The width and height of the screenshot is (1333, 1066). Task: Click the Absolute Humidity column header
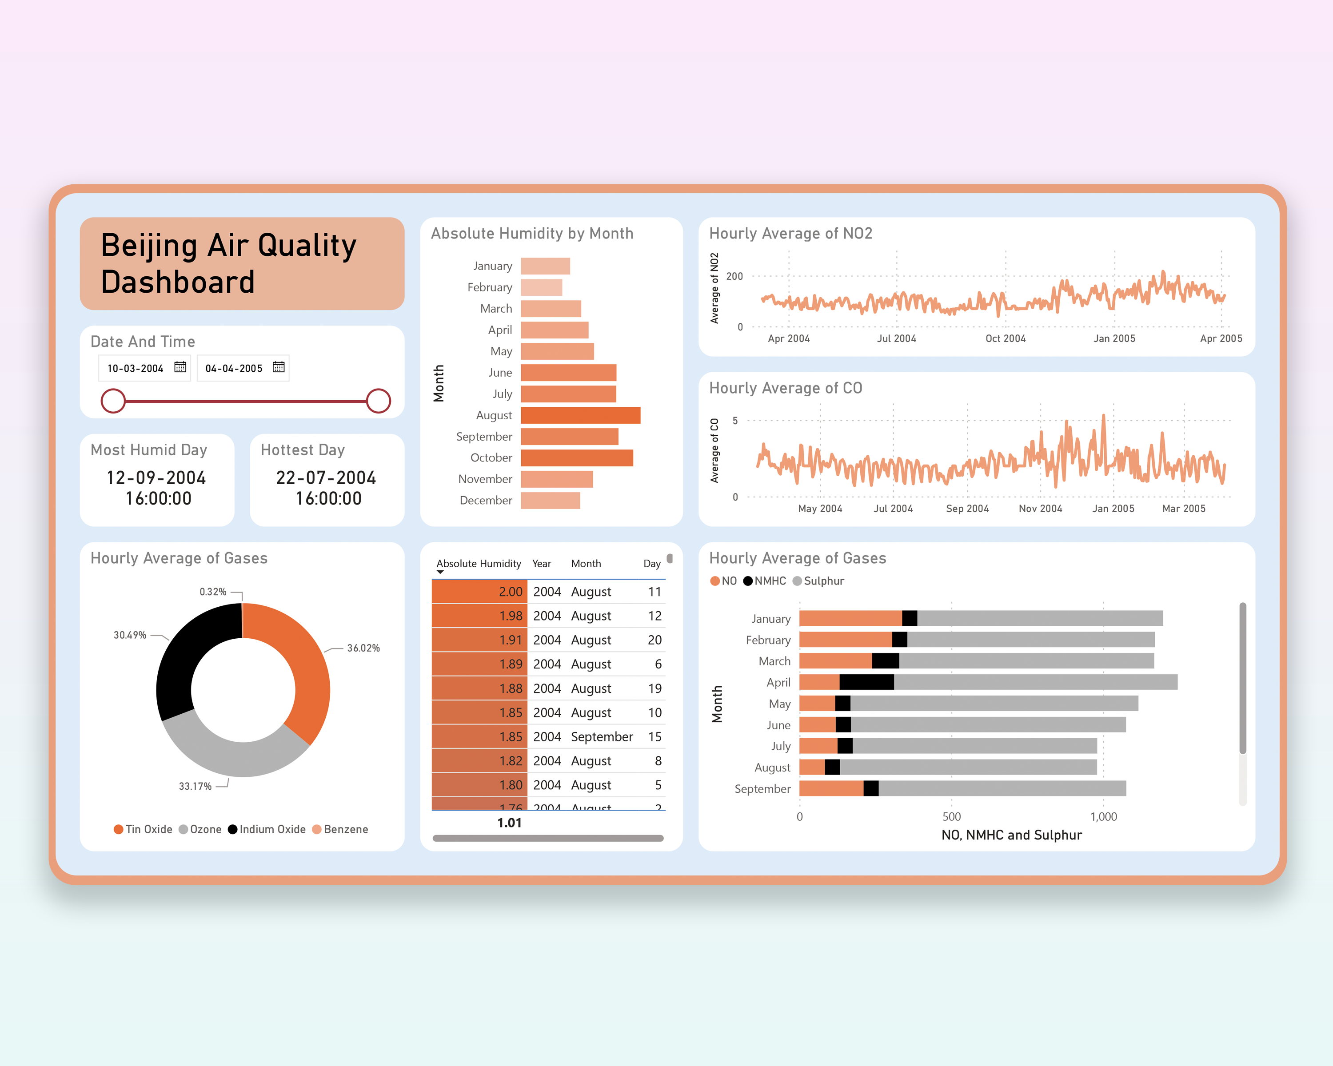(x=479, y=564)
